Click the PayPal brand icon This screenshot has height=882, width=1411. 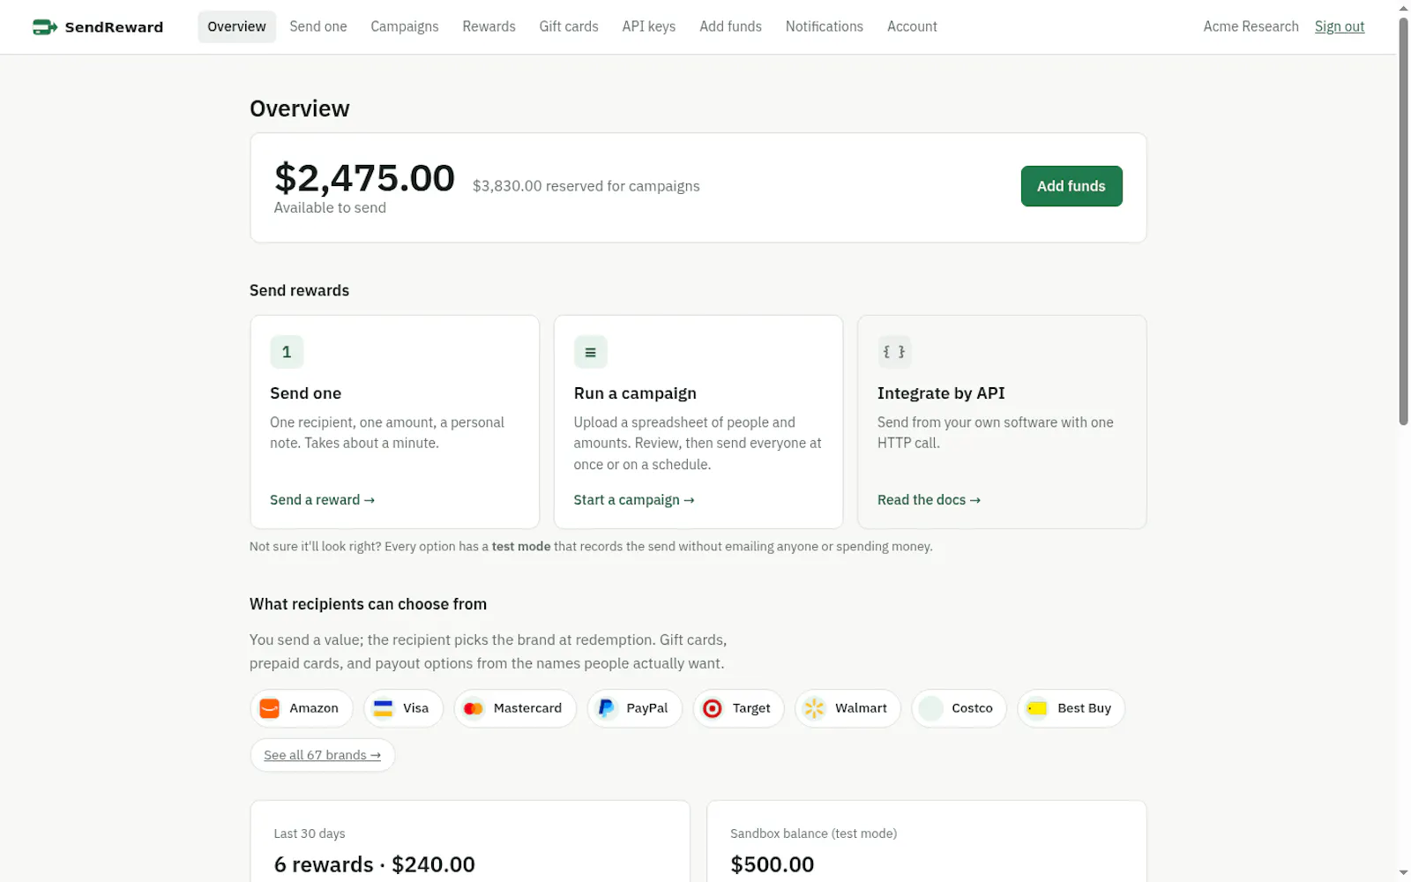click(x=607, y=708)
